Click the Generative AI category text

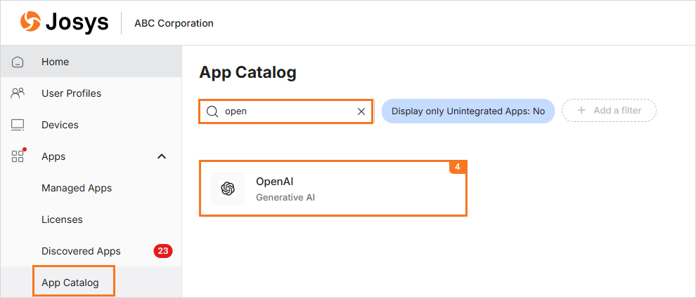pos(285,198)
